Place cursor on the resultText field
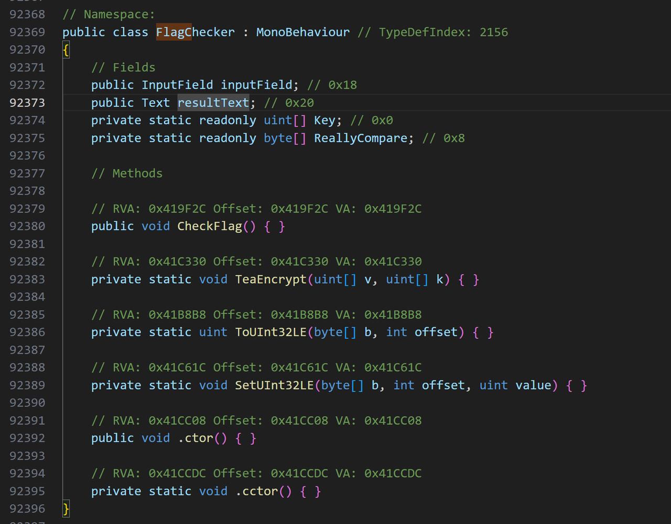 (x=213, y=103)
